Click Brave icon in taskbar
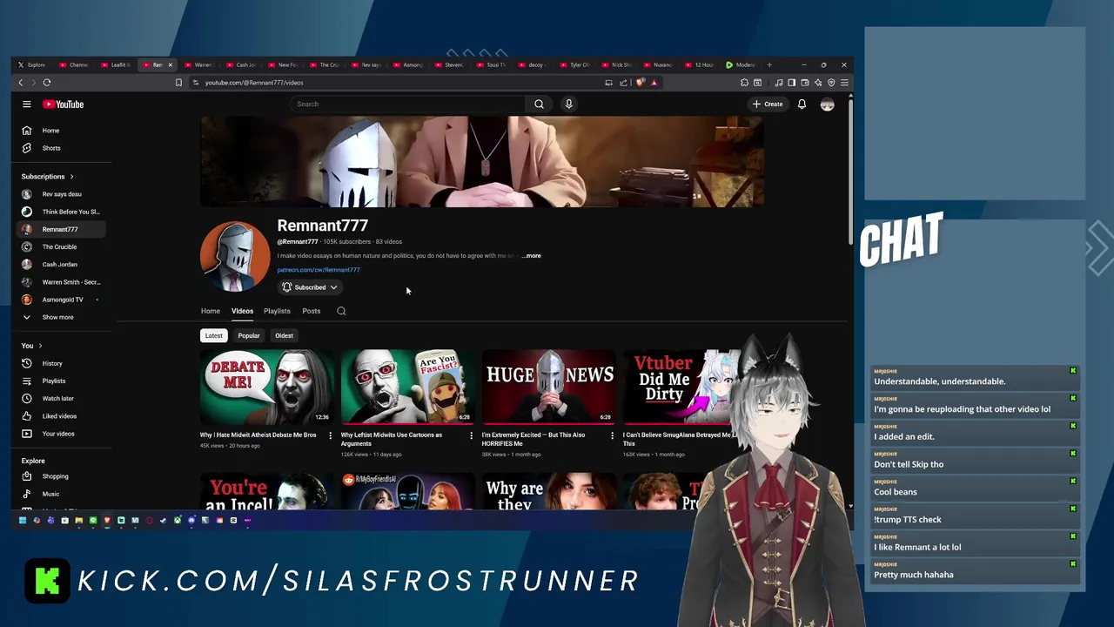This screenshot has width=1114, height=627. tap(107, 520)
